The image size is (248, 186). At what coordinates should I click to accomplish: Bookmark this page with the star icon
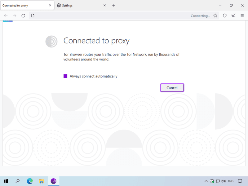tap(215, 16)
